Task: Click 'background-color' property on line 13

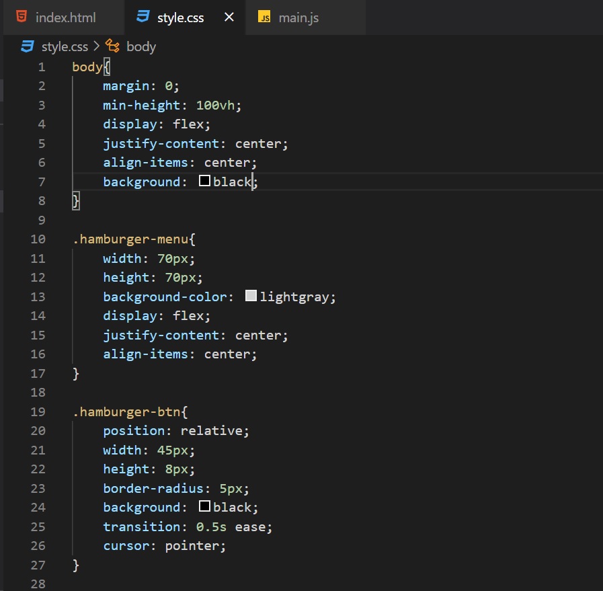Action: click(x=165, y=297)
